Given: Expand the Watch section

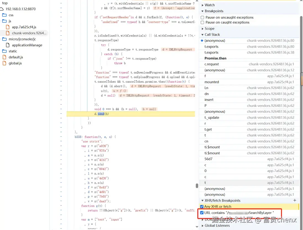Looking at the screenshot, I should tap(203, 5).
